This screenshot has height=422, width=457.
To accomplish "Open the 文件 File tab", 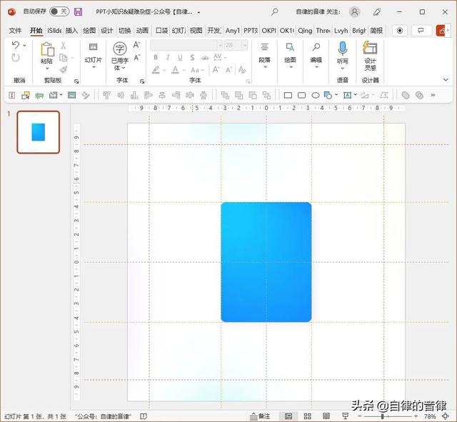I will [15, 30].
